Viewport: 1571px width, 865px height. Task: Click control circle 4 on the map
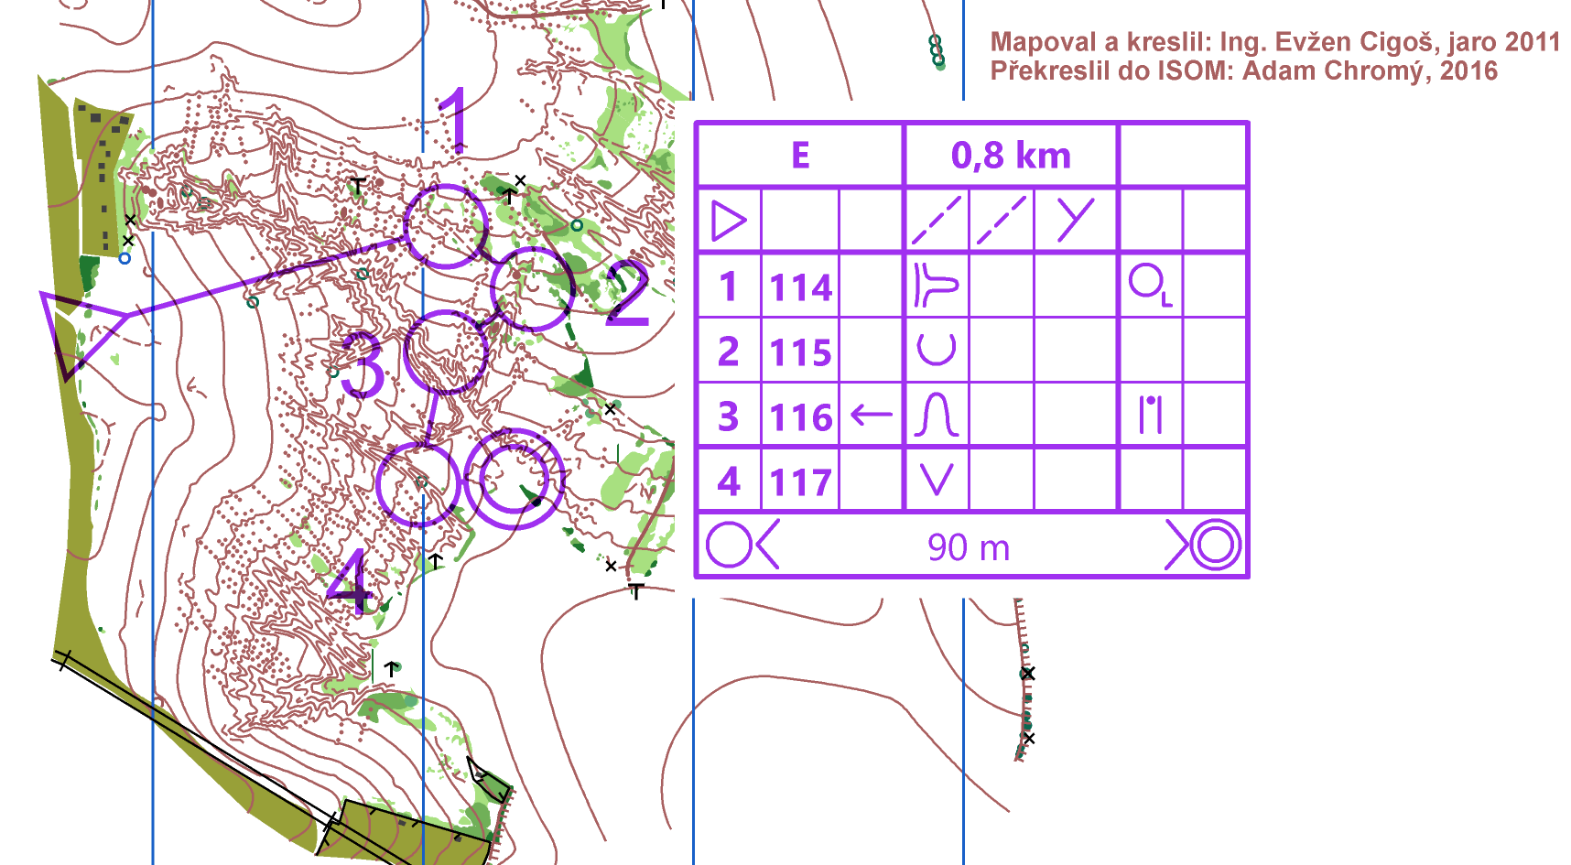(x=418, y=484)
